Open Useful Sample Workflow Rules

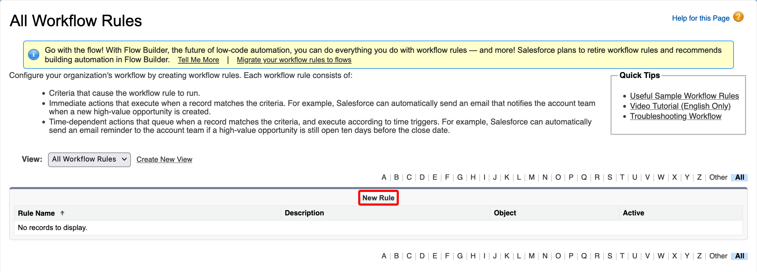[684, 96]
